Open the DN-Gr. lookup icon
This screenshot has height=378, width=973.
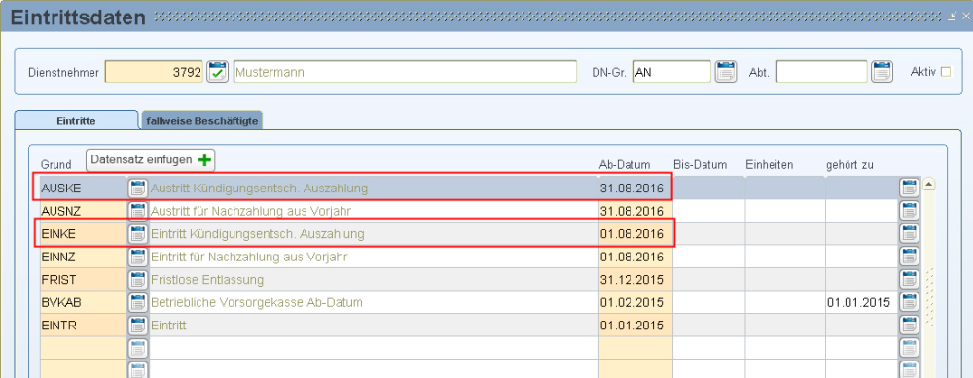point(726,72)
